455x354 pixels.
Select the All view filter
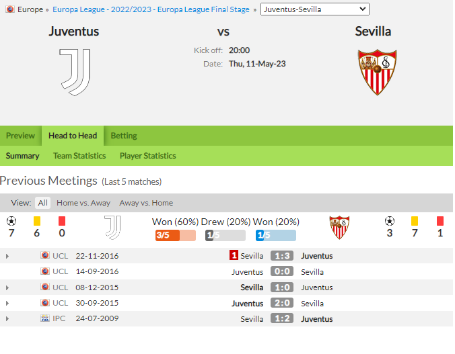(x=42, y=203)
